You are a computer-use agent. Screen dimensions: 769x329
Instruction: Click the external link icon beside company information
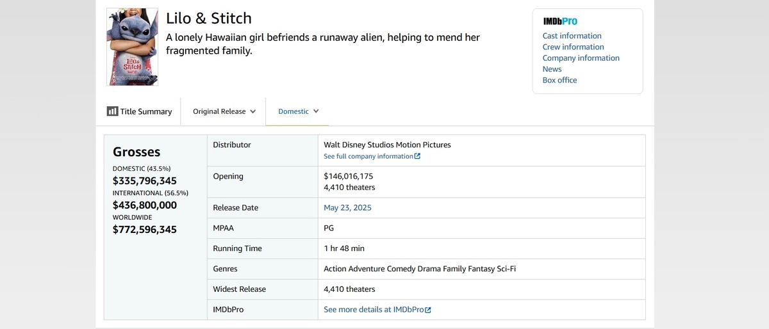pyautogui.click(x=418, y=156)
